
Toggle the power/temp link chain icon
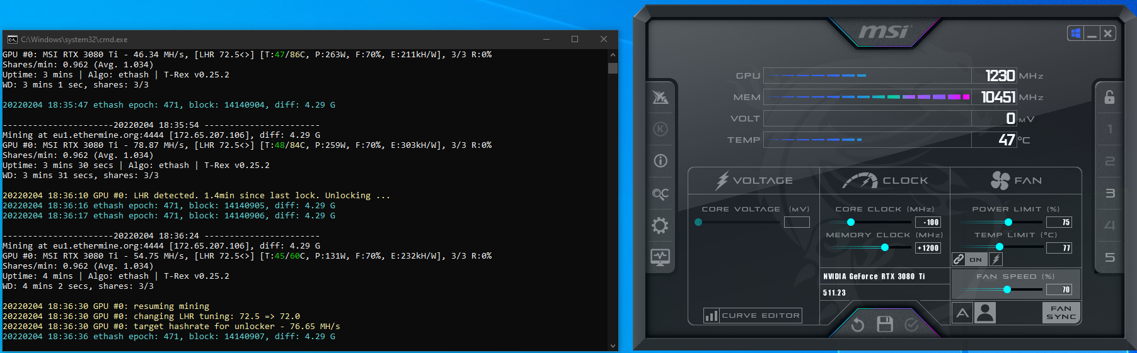(958, 259)
